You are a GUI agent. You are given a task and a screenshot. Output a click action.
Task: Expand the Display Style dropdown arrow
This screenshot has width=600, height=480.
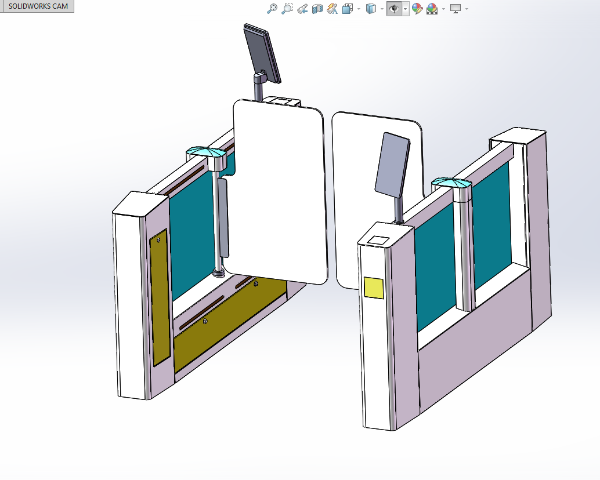pos(382,9)
